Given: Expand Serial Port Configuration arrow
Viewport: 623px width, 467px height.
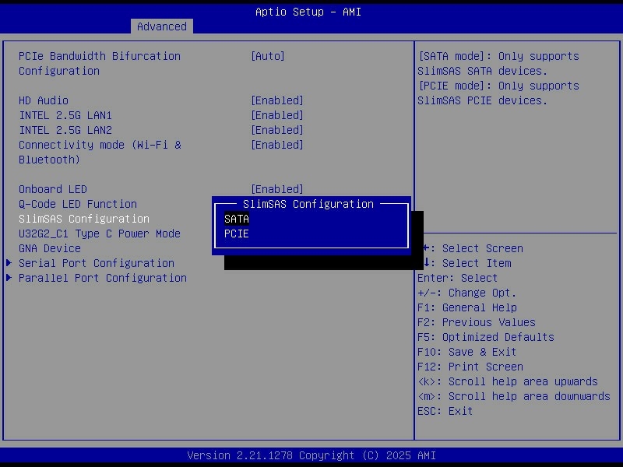Looking at the screenshot, I should [9, 263].
